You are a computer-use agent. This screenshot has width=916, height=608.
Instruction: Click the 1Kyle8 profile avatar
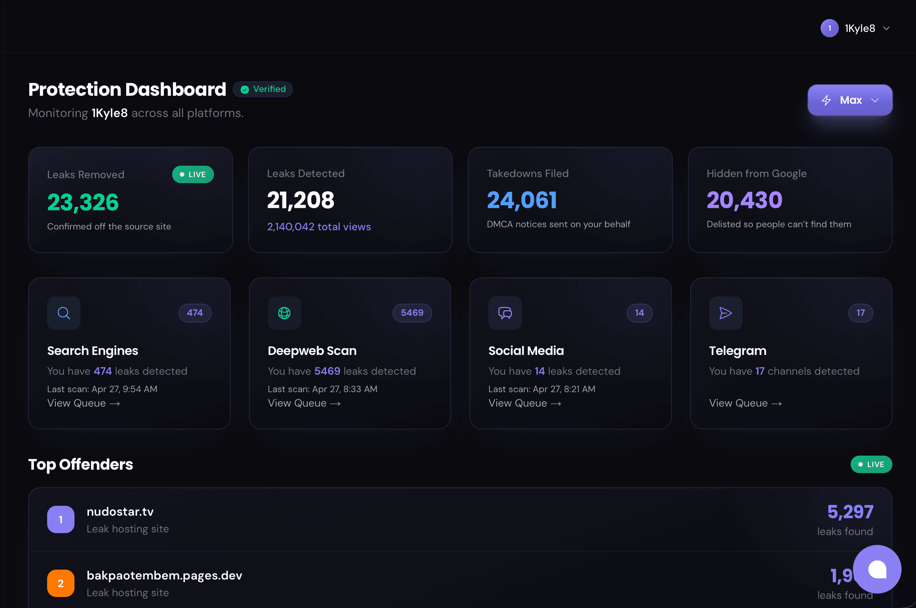tap(829, 28)
